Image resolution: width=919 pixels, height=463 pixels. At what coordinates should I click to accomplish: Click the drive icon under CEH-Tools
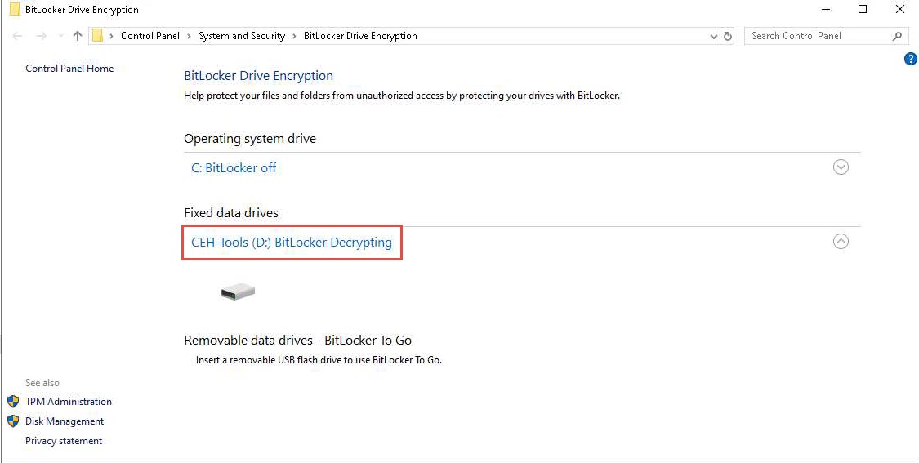click(238, 292)
